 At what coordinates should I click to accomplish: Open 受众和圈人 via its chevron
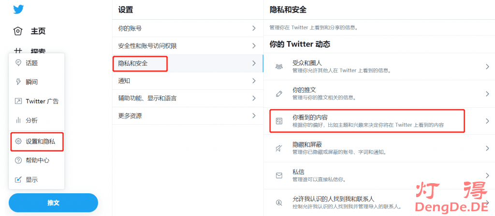click(x=488, y=66)
